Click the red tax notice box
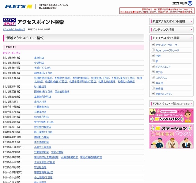The width and height of the screenshot is (196, 183). tap(157, 11)
